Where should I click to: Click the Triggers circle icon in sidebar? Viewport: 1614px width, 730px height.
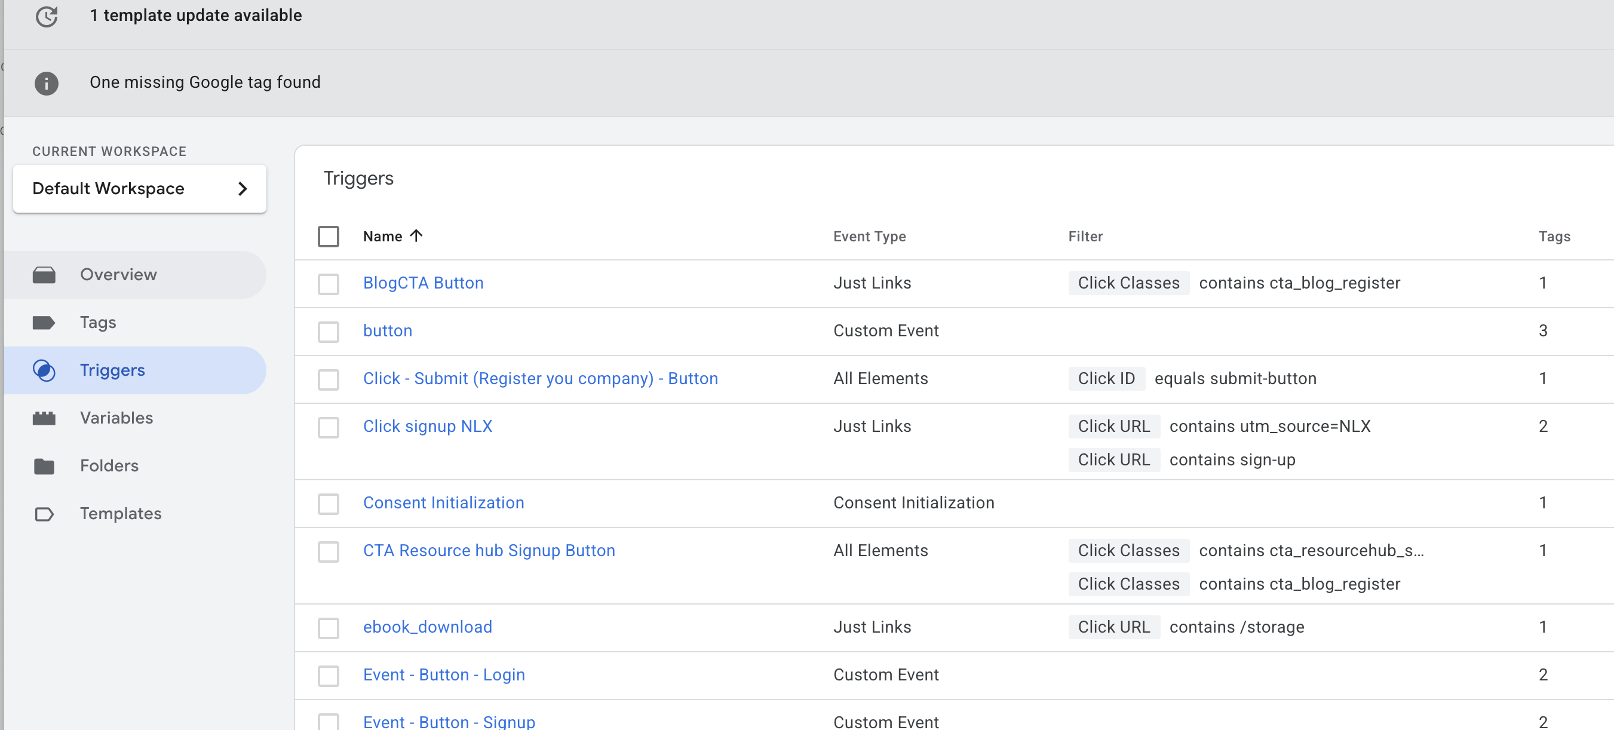(44, 370)
